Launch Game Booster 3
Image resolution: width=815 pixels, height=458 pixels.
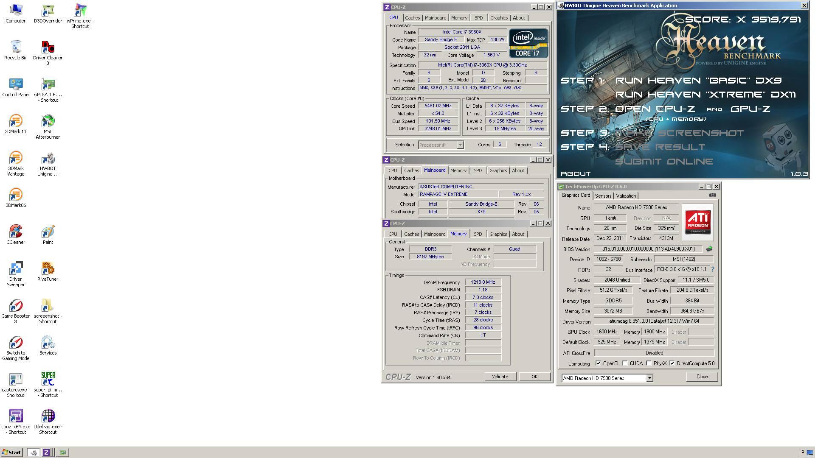point(16,311)
